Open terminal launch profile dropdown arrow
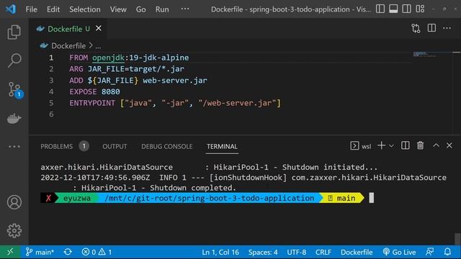 [391, 145]
